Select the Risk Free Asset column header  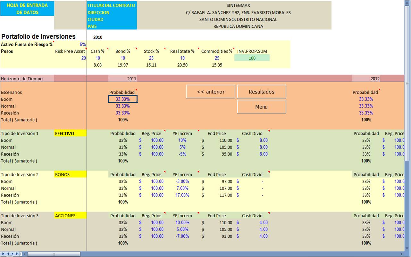click(x=70, y=51)
